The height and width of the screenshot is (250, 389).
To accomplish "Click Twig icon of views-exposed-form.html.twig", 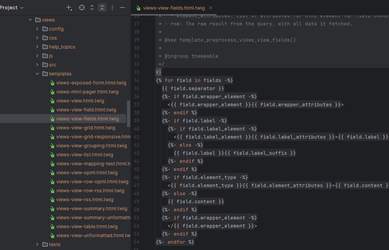I will pyautogui.click(x=52, y=83).
